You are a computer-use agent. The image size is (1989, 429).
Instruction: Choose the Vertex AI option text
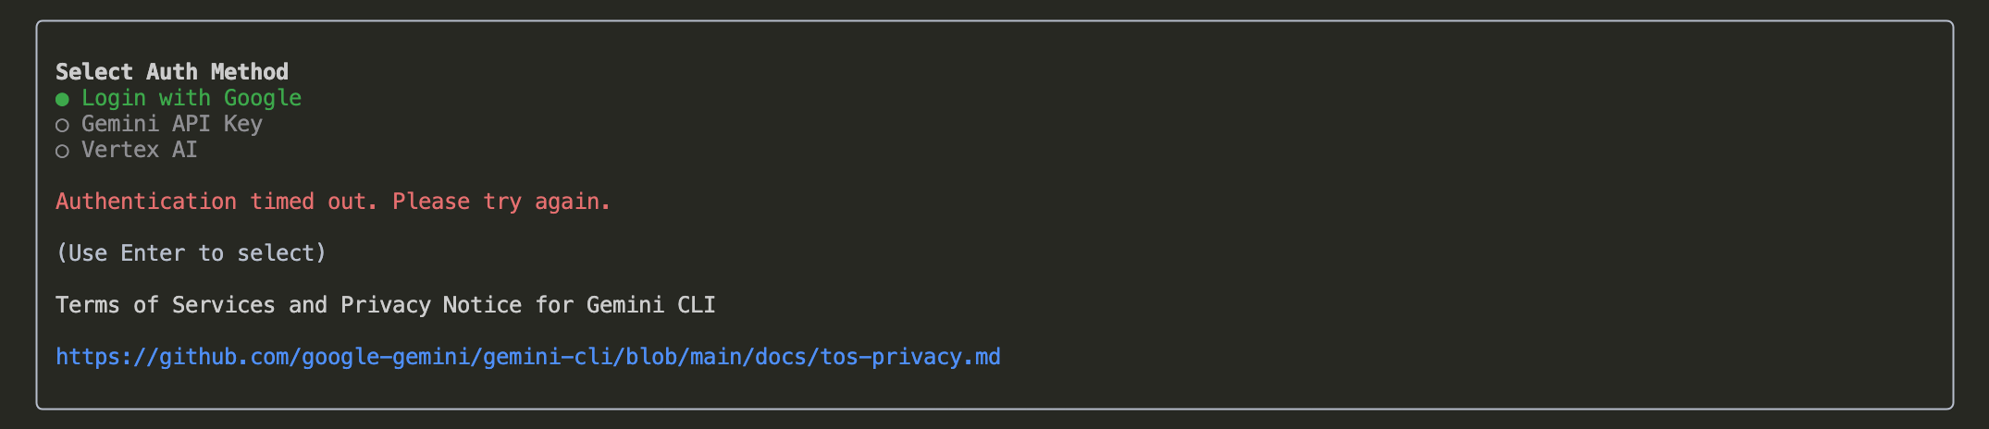tap(140, 150)
